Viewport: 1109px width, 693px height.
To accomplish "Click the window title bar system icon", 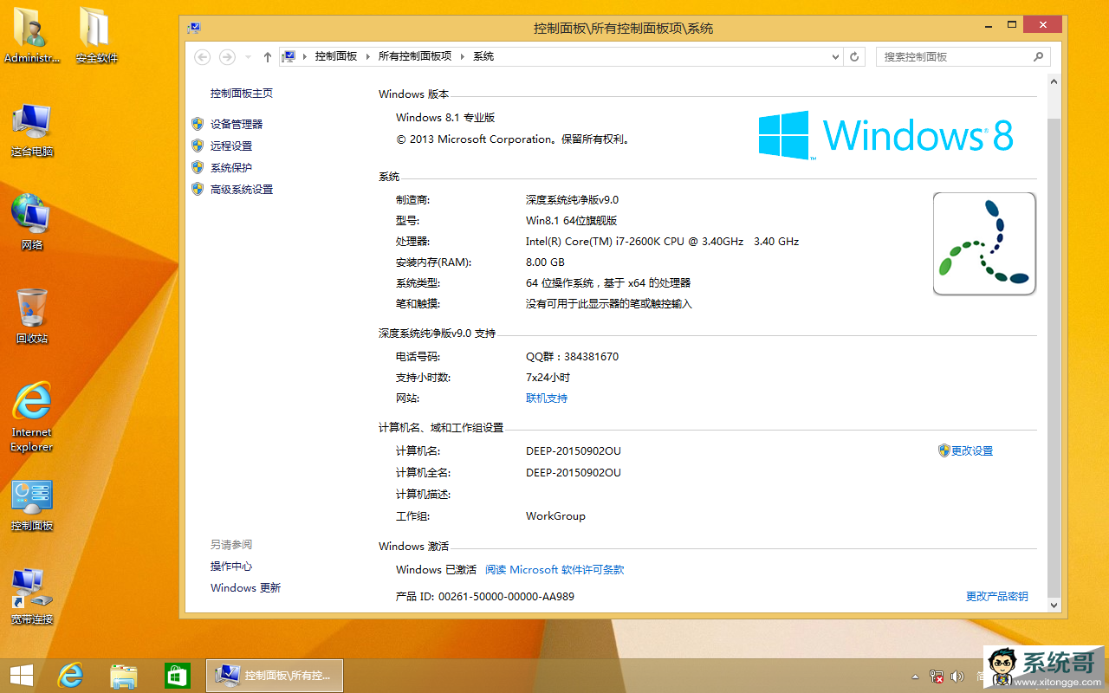I will (x=194, y=28).
